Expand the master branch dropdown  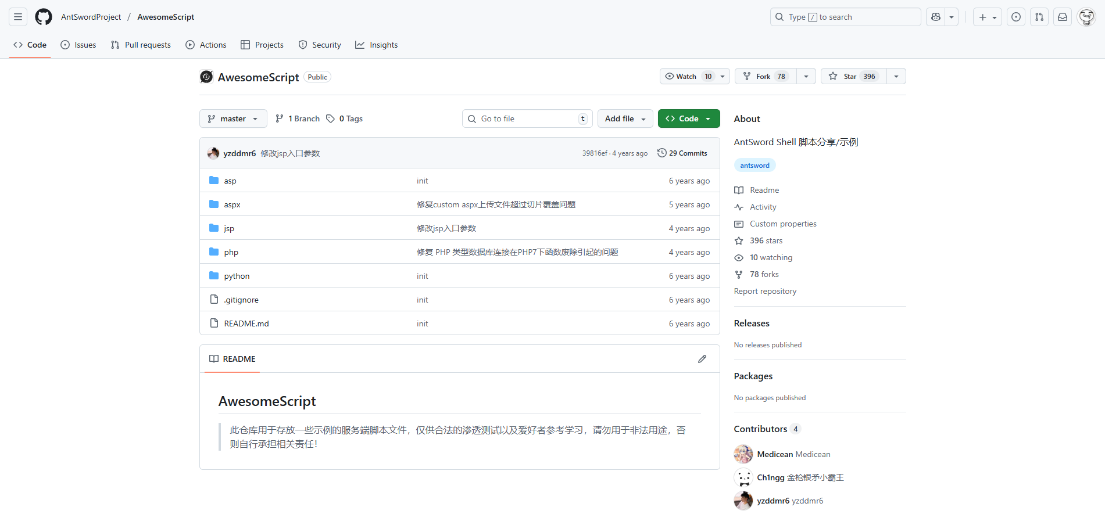(x=233, y=118)
